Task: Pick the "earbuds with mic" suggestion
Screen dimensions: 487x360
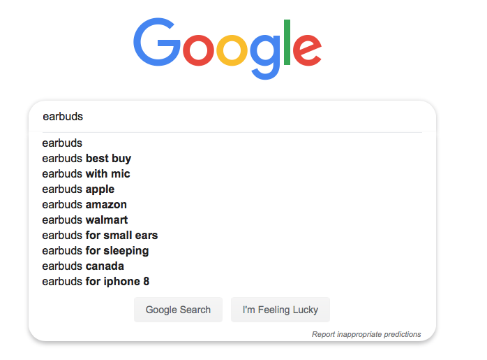Action: pyautogui.click(x=86, y=174)
